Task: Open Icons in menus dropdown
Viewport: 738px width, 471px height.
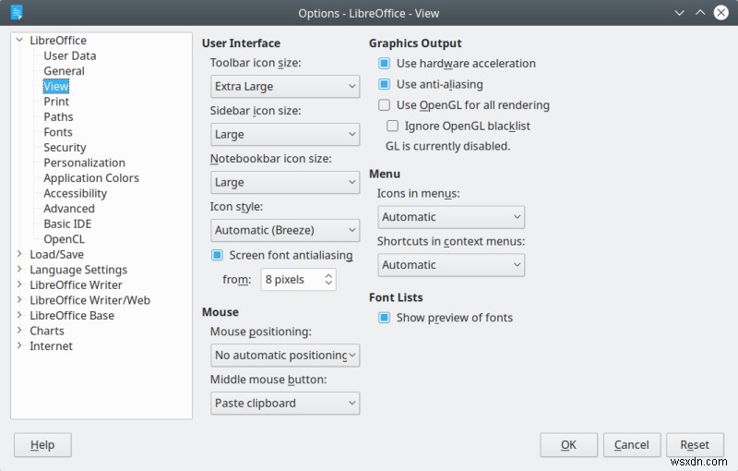Action: tap(451, 217)
